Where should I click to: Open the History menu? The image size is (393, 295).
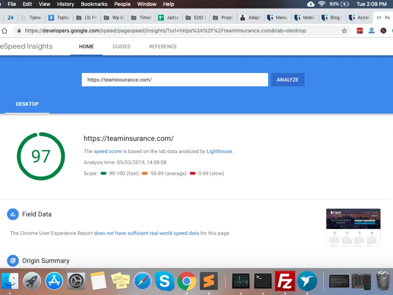point(65,4)
